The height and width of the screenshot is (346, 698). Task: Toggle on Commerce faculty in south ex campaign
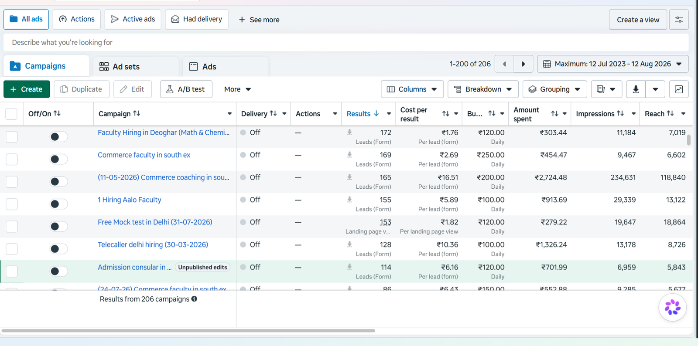[58, 159]
